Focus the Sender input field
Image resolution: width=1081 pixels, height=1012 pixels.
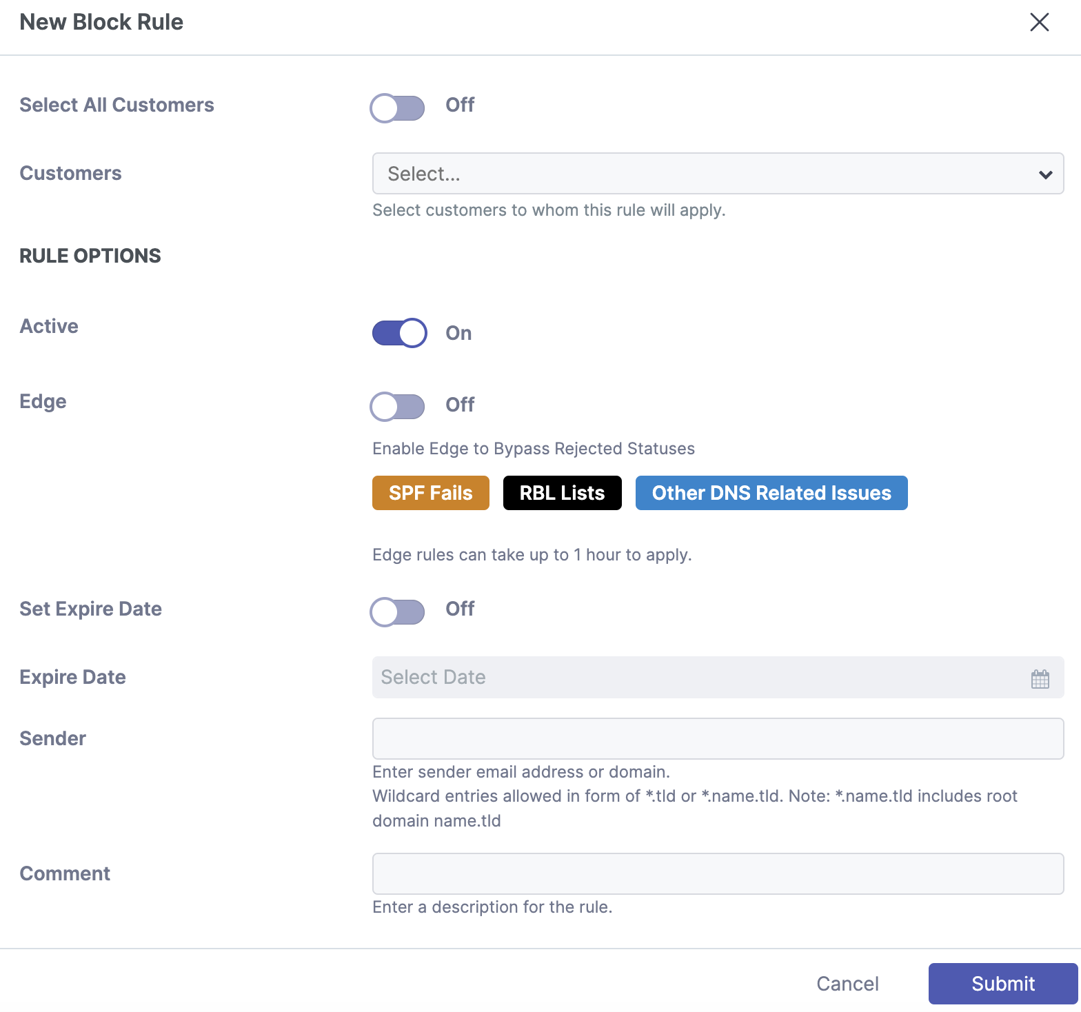pos(718,739)
